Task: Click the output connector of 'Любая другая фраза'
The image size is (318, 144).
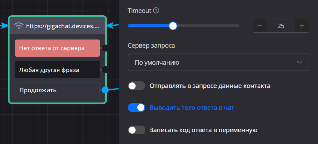Action: point(104,70)
